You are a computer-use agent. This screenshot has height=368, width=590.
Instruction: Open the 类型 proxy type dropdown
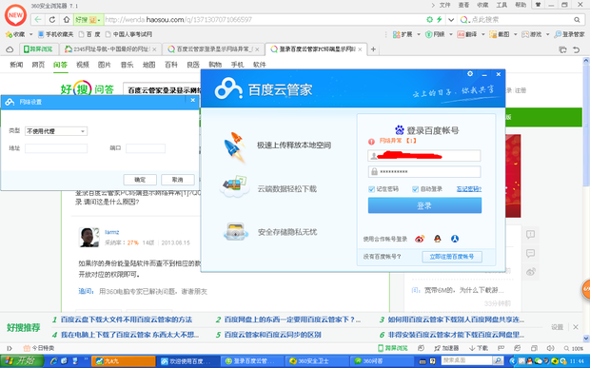56,131
